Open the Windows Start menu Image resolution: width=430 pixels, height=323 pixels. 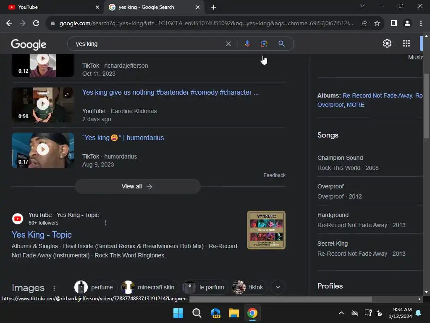(x=178, y=313)
